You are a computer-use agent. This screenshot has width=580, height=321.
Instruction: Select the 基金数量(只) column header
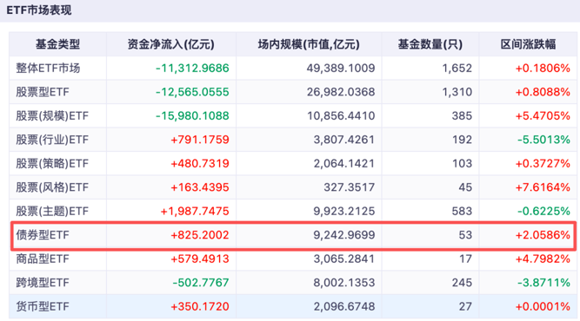pyautogui.click(x=430, y=44)
